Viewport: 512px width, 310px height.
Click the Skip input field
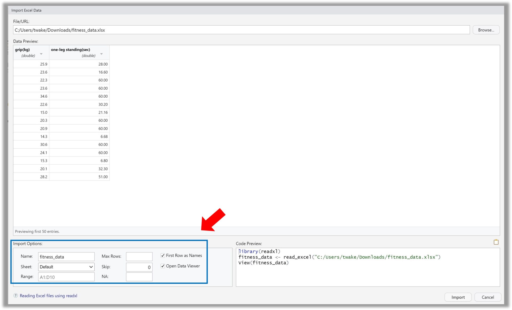point(139,267)
